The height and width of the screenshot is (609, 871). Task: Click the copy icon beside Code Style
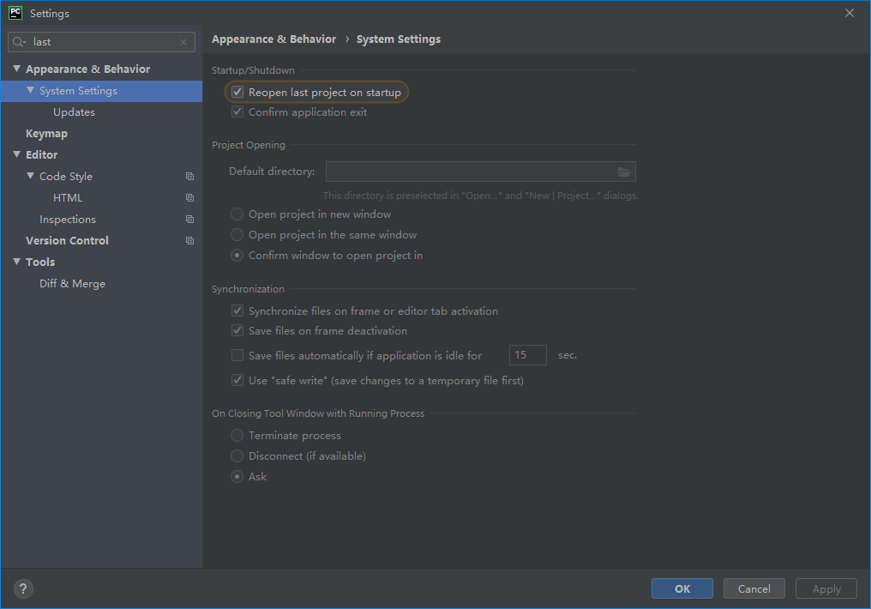(x=189, y=177)
